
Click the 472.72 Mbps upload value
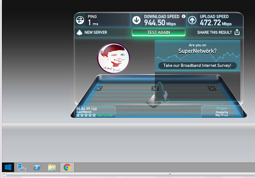[x=216, y=23]
